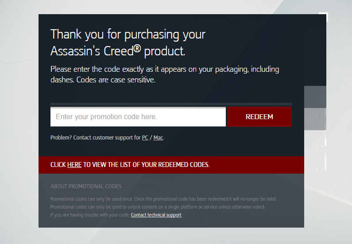Open the Contact technical support link
The image size is (352, 244).
156,215
